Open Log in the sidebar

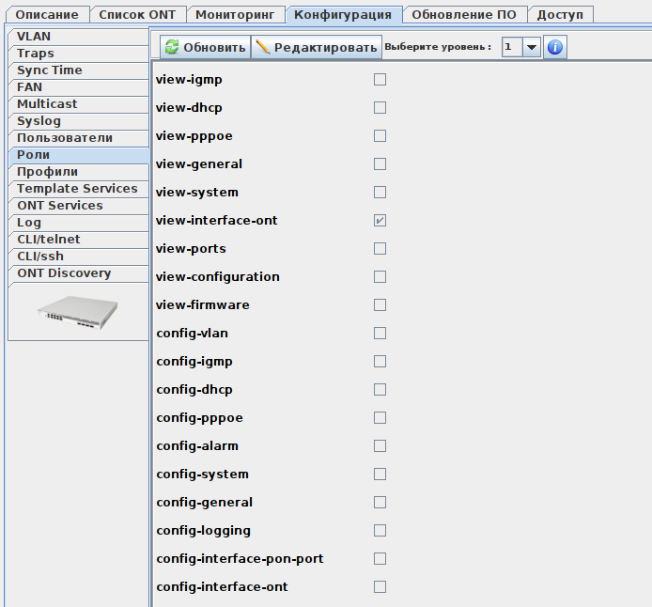click(78, 223)
